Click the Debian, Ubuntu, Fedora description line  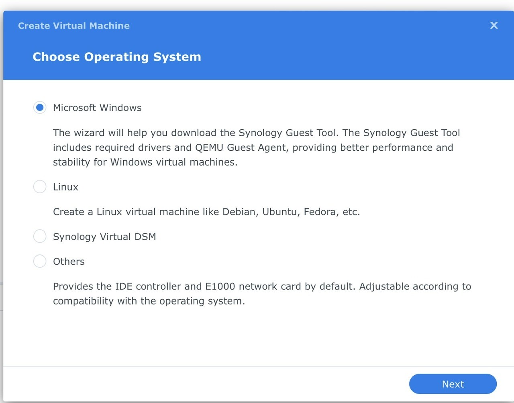coord(206,212)
